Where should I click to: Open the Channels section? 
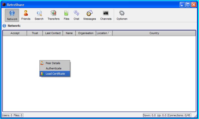click(x=106, y=15)
